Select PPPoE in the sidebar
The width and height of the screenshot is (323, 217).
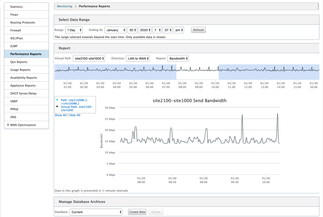[26, 109]
